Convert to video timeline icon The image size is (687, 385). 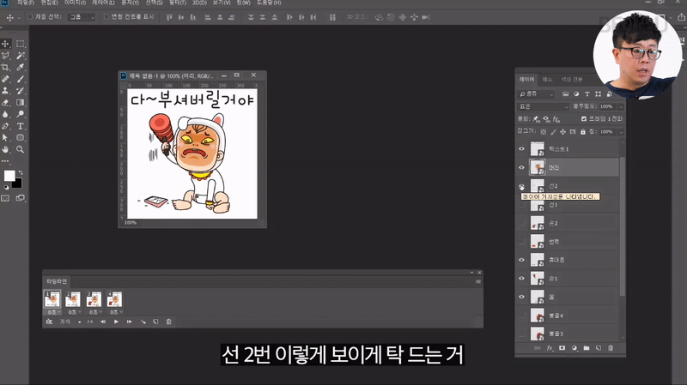(x=49, y=322)
